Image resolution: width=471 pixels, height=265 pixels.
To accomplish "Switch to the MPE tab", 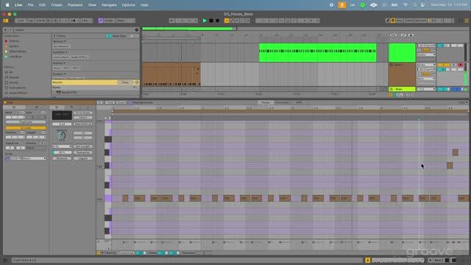I will point(299,102).
